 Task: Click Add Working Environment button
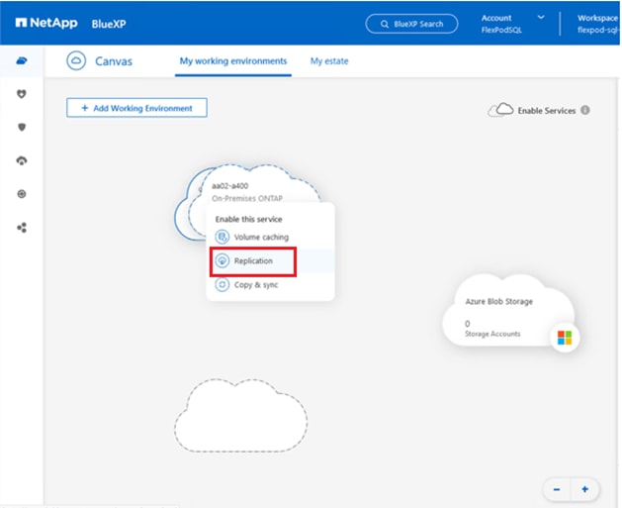pyautogui.click(x=136, y=108)
